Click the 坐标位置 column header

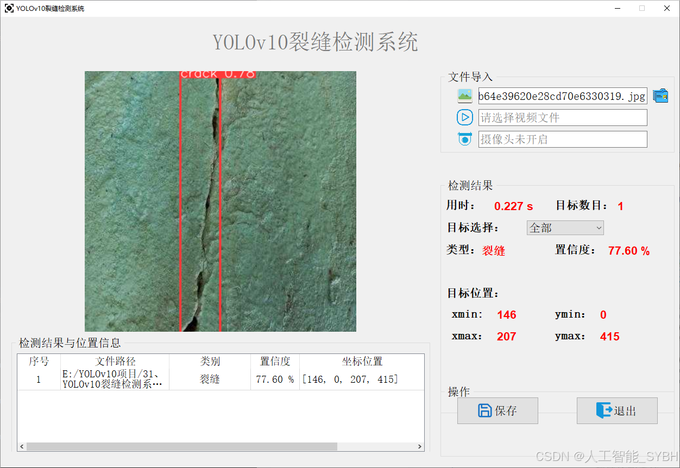click(x=362, y=361)
